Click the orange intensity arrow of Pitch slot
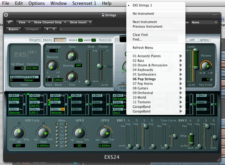The height and width of the screenshot is (165, 225). [48, 100]
